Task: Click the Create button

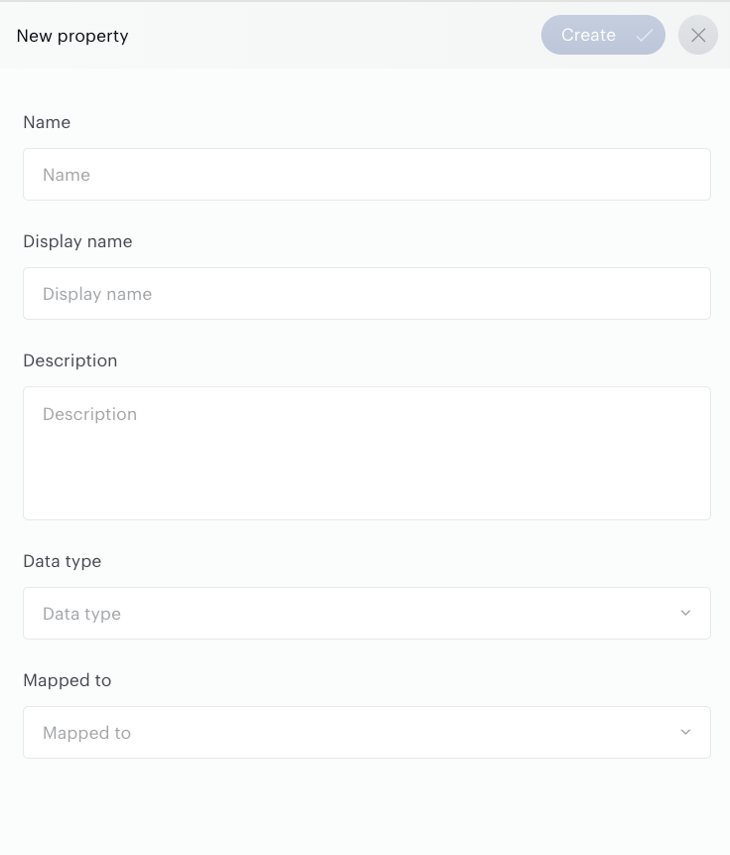Action: (x=603, y=35)
